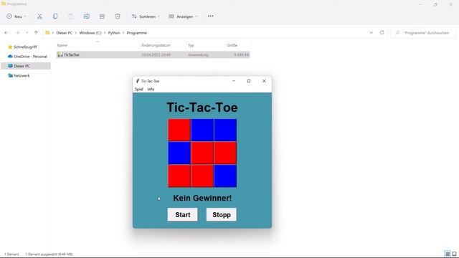This screenshot has height=258, width=459.
Task: Switch to details view icon in status bar
Action: [448, 254]
